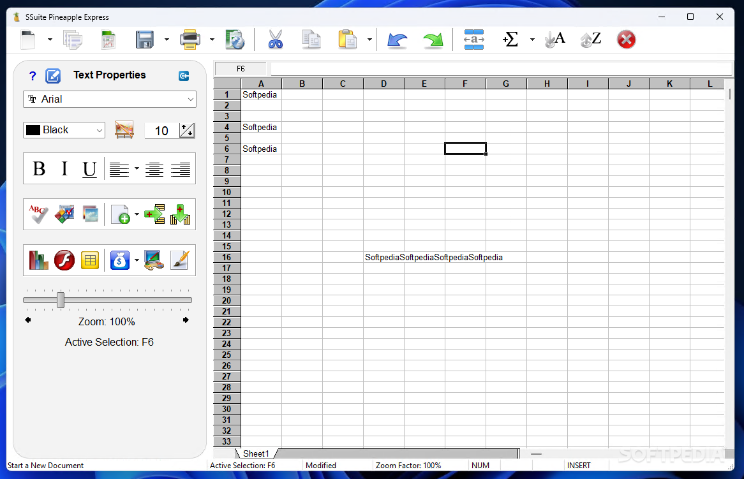Viewport: 744px width, 479px height.
Task: Click the F6 cell reference box
Action: click(x=241, y=69)
